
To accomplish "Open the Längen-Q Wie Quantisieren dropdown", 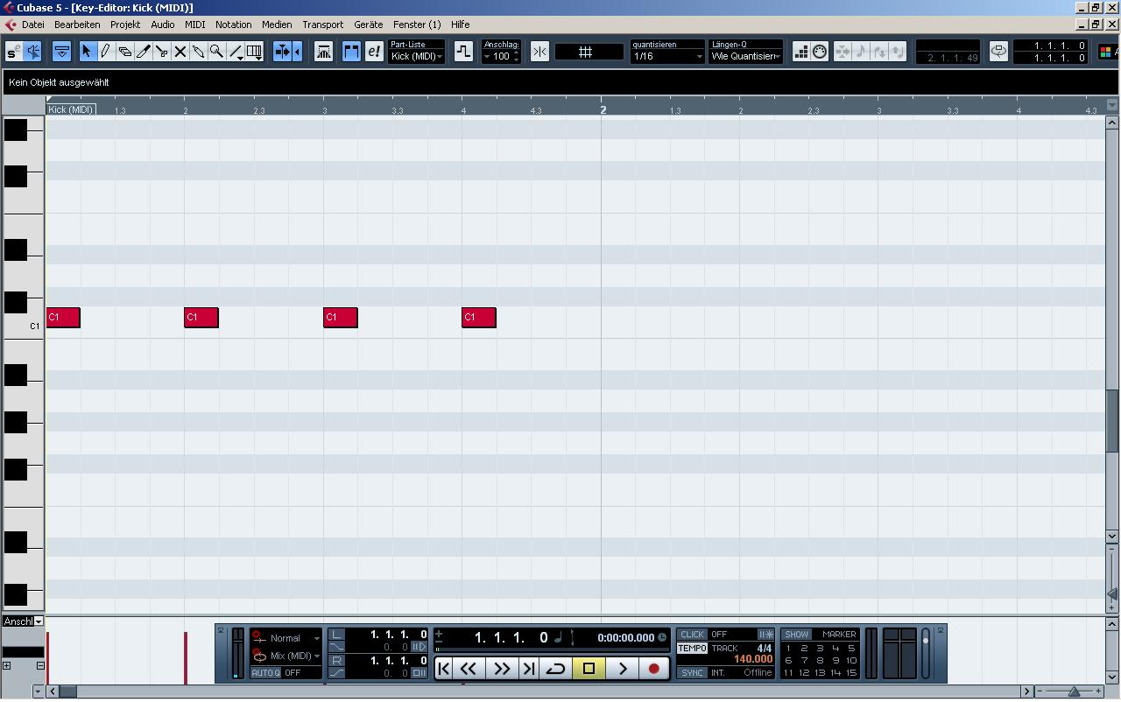I will point(745,56).
